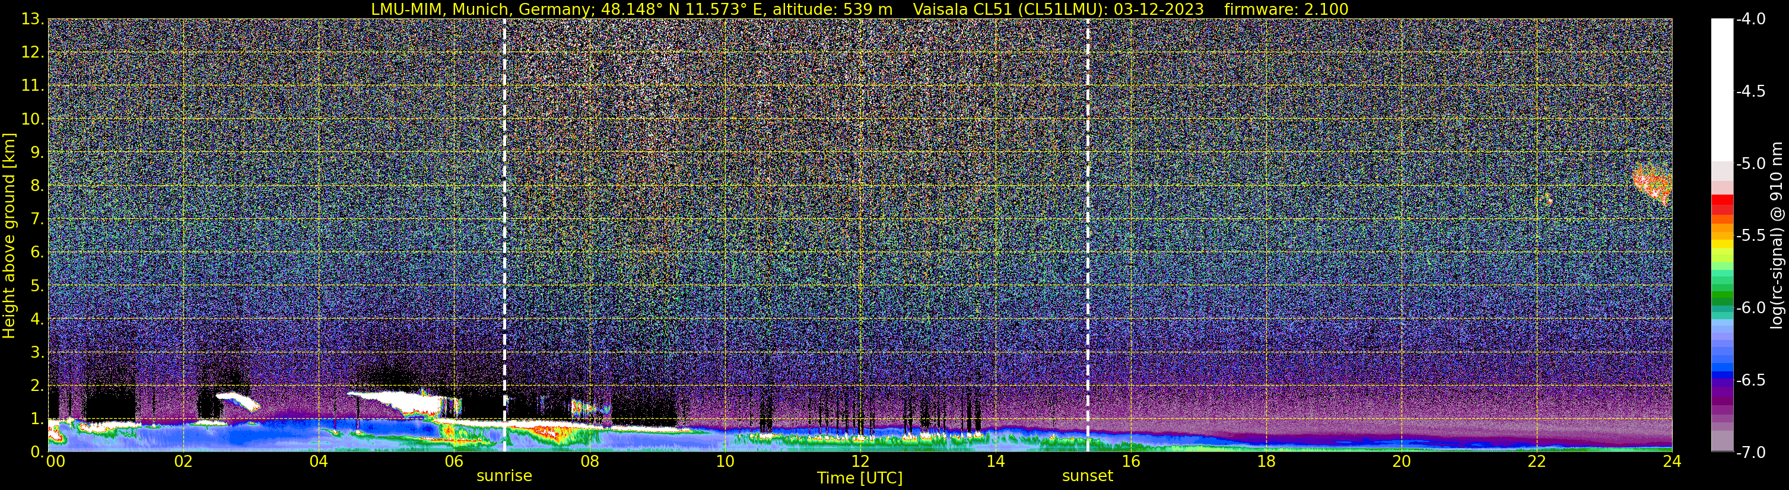Click the '04' time axis tick label
1789x490 pixels.
318,462
